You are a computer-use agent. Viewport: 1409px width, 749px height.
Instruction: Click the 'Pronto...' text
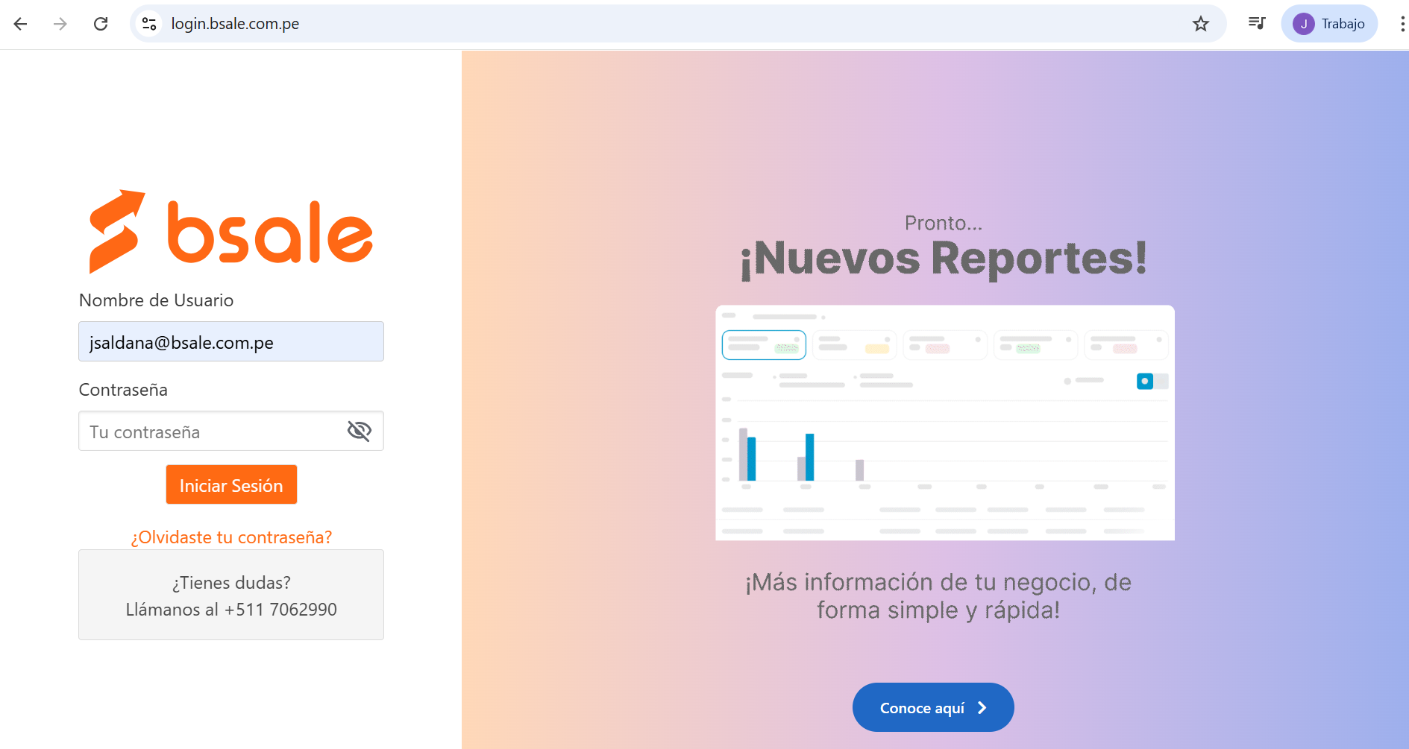pos(944,223)
